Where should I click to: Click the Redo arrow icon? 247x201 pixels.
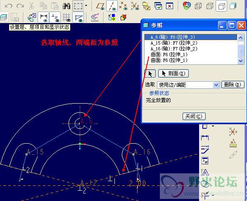pos(20,6)
